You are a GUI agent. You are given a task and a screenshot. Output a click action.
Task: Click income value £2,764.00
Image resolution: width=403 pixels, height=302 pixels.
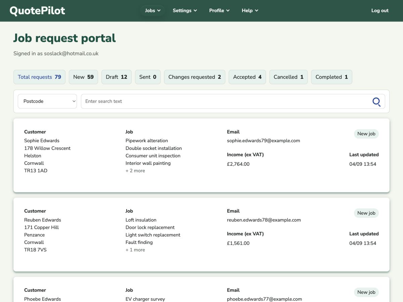tap(238, 164)
